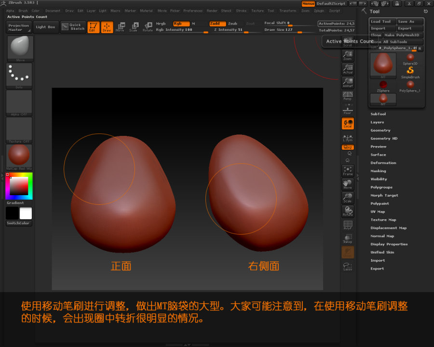Image resolution: width=434 pixels, height=347 pixels.
Task: Toggle the Floor grid
Action: [x=348, y=110]
